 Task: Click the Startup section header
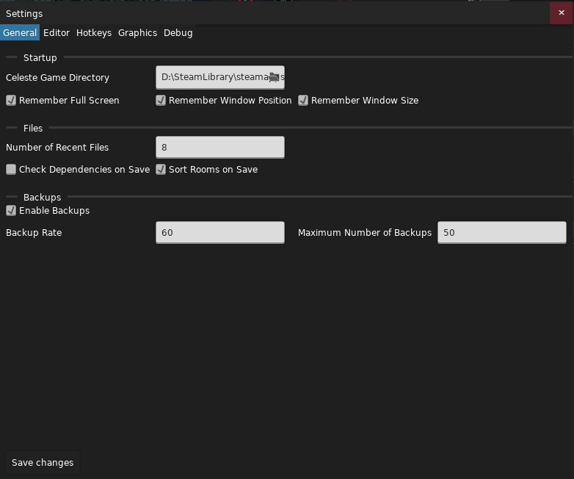(40, 58)
